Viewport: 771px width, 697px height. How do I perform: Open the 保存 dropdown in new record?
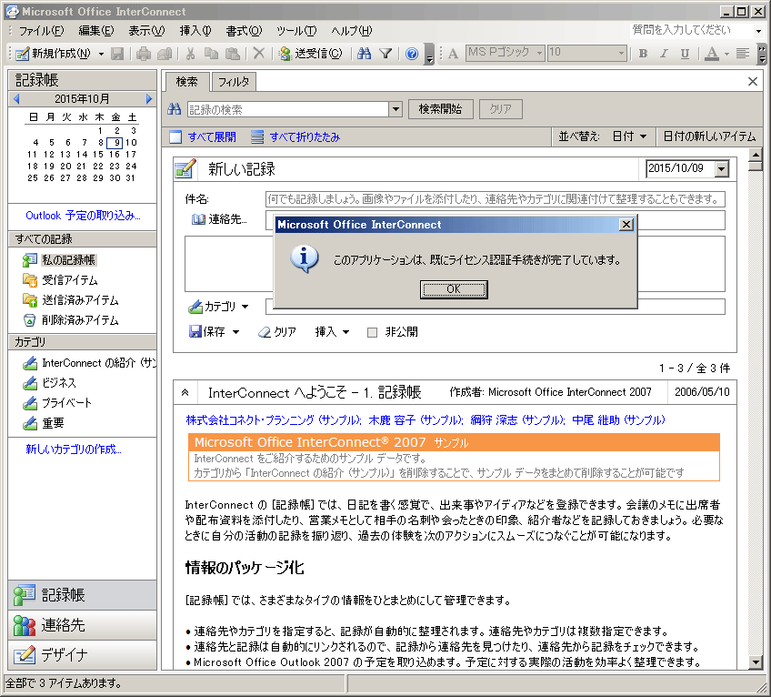click(235, 332)
